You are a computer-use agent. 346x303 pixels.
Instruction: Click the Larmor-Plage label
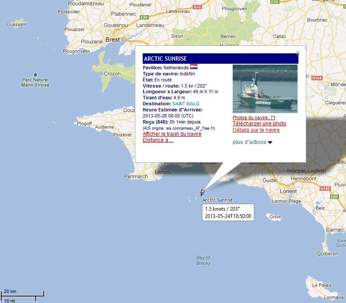click(286, 201)
